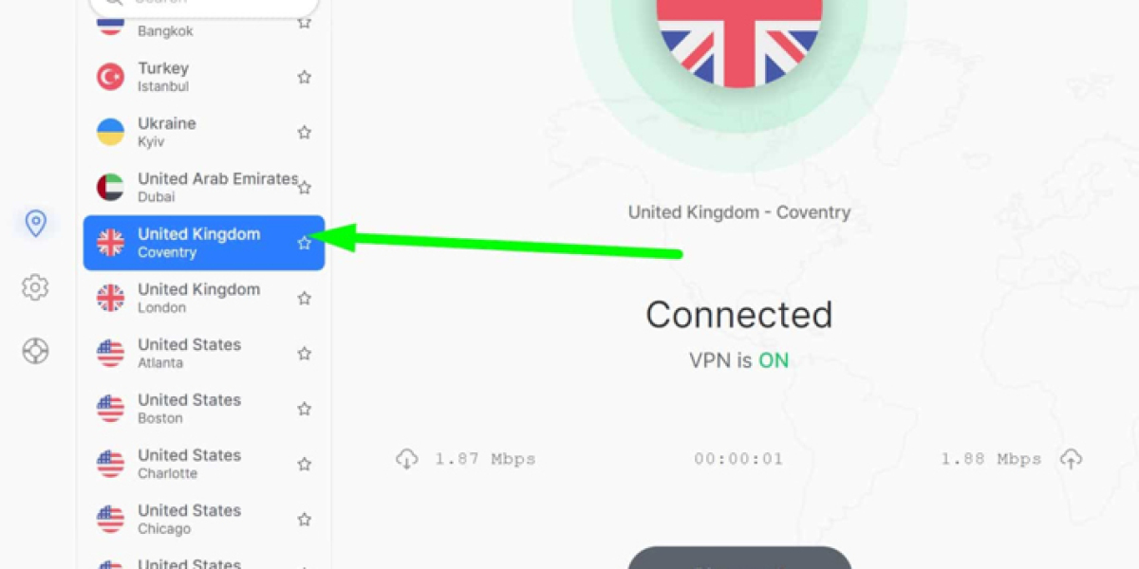Select United States Atlanta server
This screenshot has height=569, width=1139.
(204, 353)
